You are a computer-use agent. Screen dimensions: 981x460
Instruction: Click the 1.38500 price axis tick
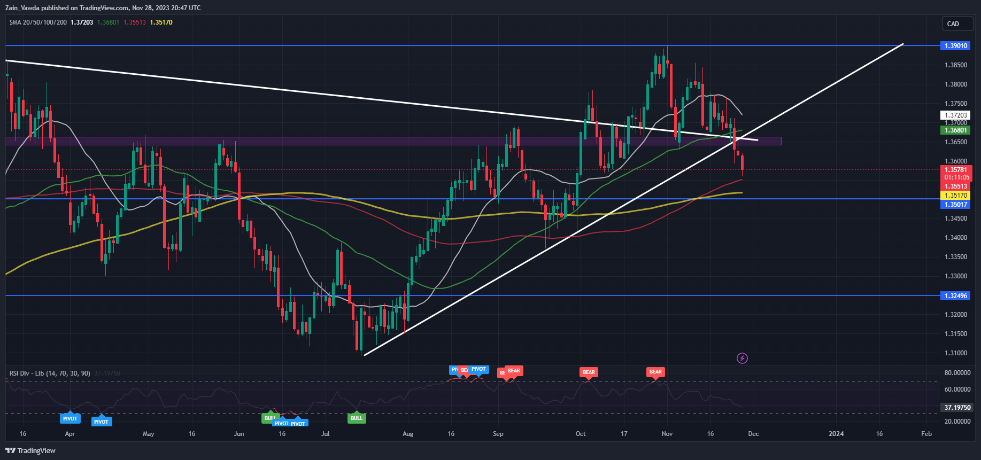(x=956, y=65)
